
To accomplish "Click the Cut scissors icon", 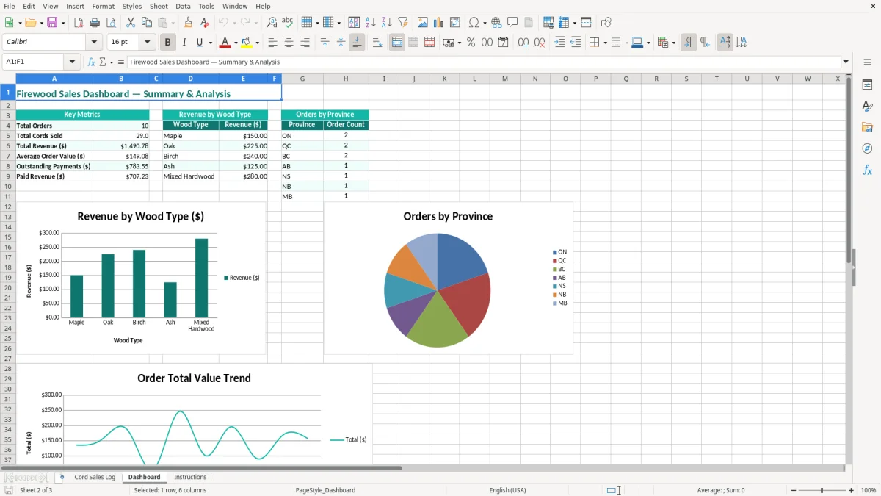I will click(x=131, y=23).
